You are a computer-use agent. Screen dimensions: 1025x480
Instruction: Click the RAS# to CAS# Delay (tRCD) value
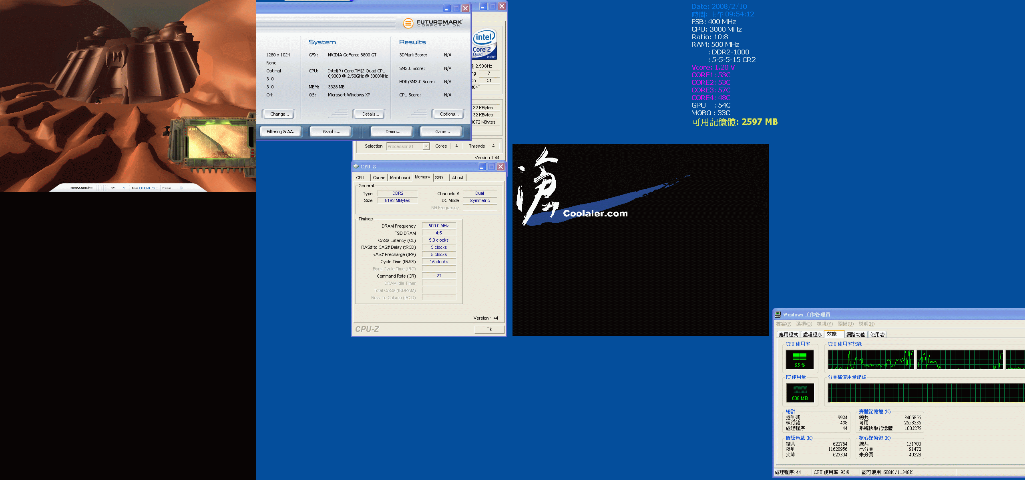(x=439, y=248)
